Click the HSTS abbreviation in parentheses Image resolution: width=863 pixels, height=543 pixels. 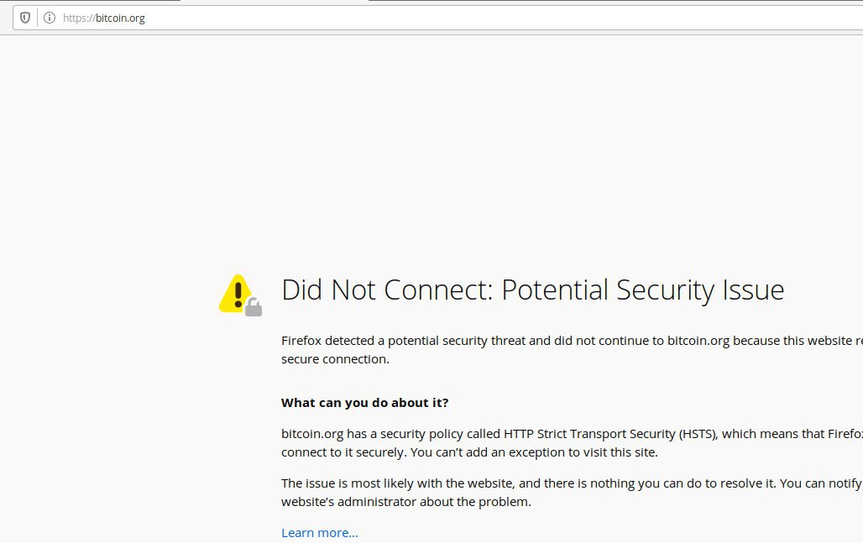pos(698,434)
